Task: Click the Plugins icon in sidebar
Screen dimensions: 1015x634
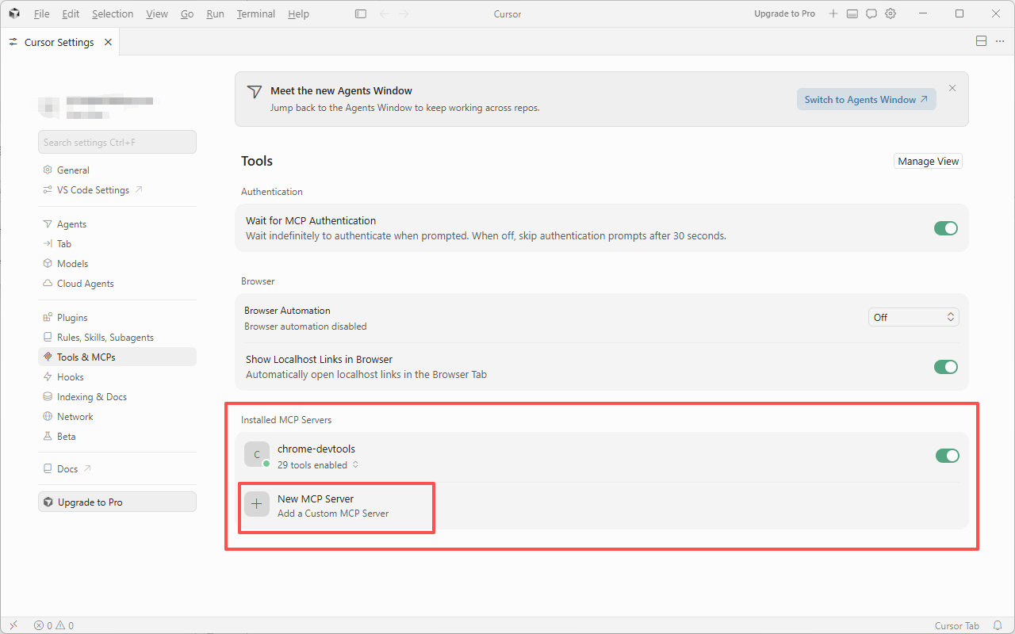Action: point(48,318)
